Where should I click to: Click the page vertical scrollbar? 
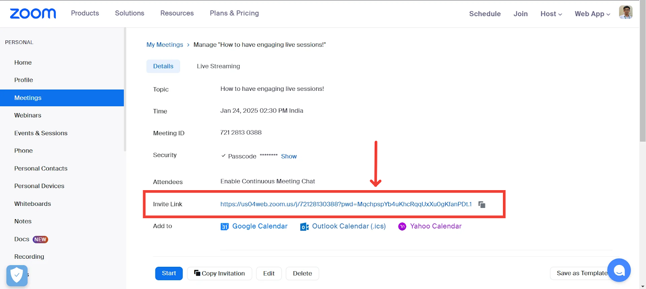coord(642,81)
